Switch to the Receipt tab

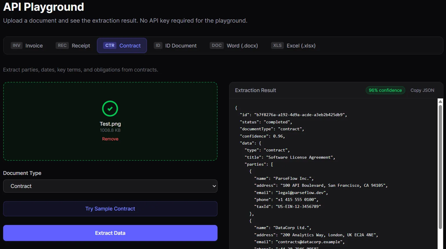point(73,45)
